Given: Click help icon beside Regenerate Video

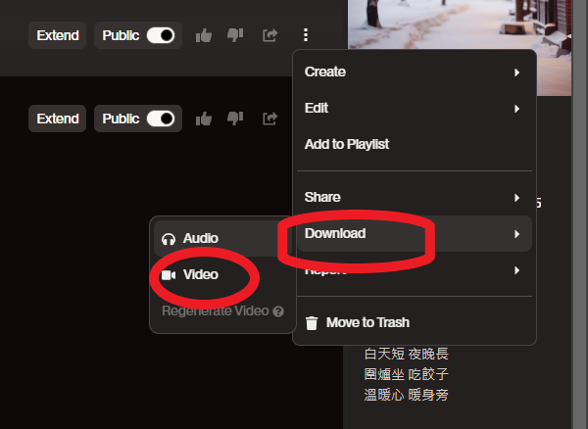Looking at the screenshot, I should [278, 311].
